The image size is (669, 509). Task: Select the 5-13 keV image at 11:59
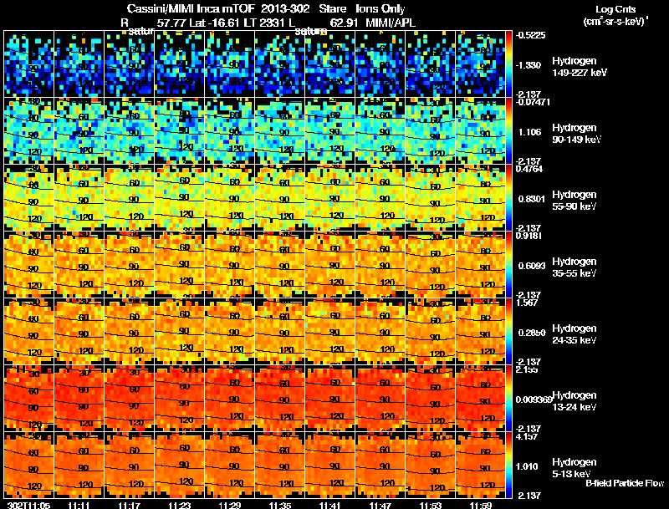point(480,465)
